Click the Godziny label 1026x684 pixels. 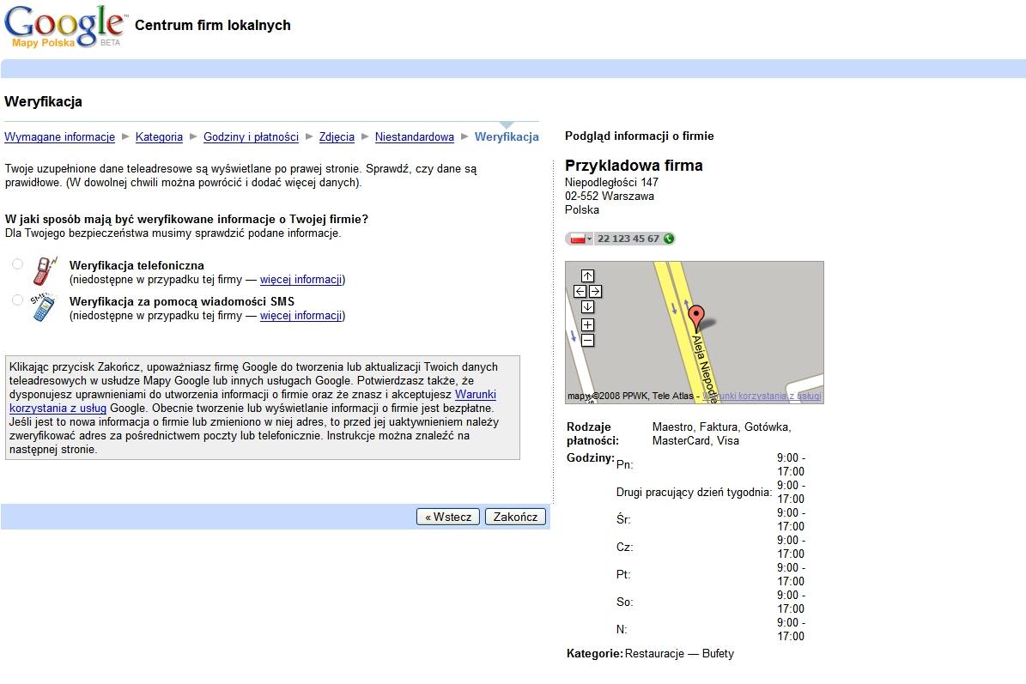click(590, 457)
